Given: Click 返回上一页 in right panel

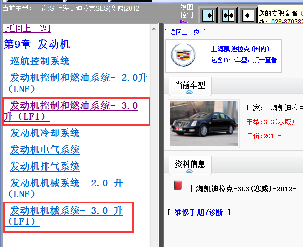Looking at the screenshot, I should tap(185, 32).
